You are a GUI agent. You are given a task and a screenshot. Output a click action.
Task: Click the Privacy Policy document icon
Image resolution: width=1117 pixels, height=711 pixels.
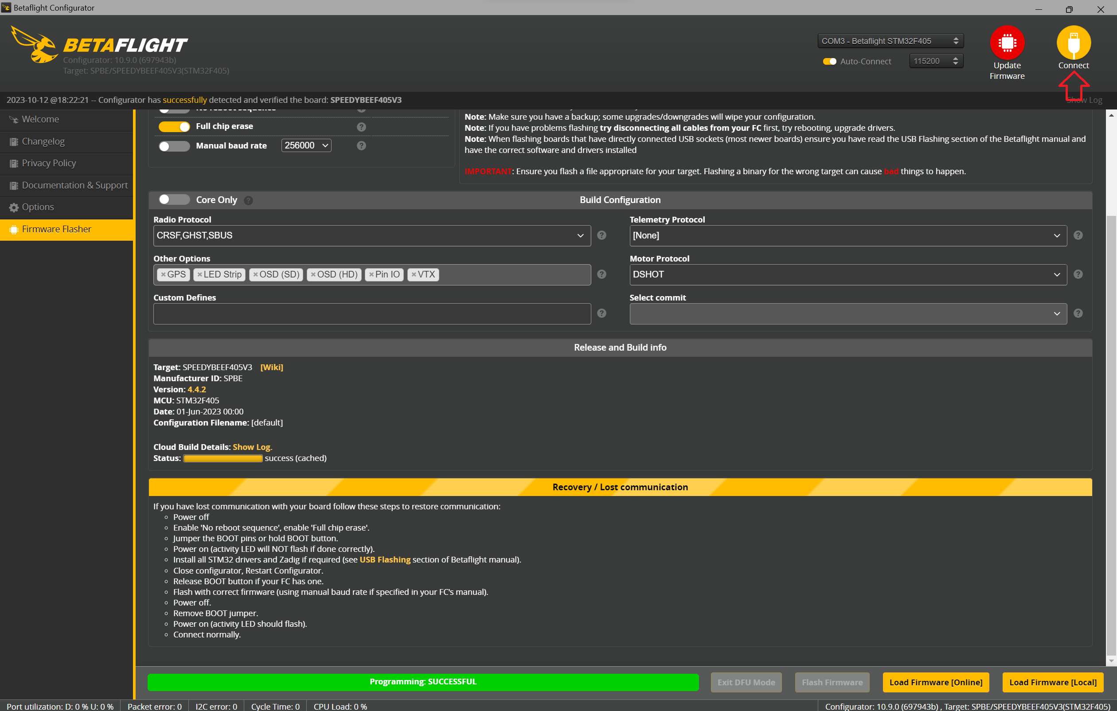(x=13, y=164)
